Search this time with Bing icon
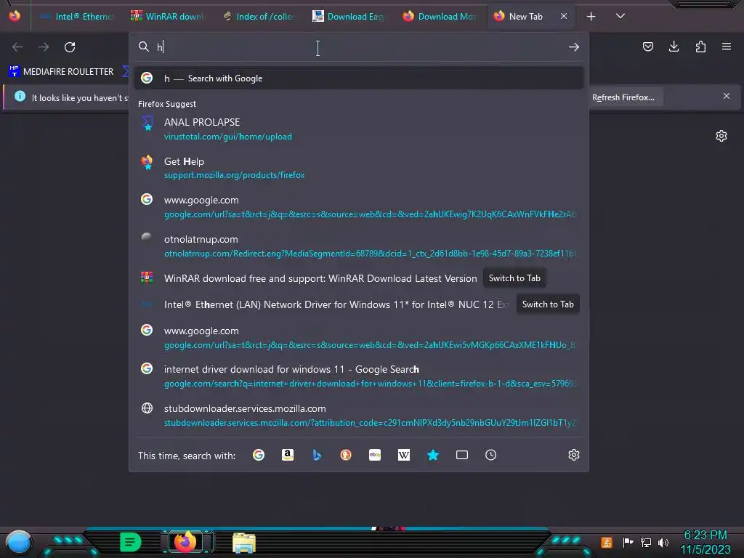 (x=317, y=455)
